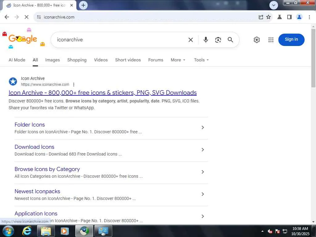Click the browser forward arrow
This screenshot has height=237, width=316.
click(x=17, y=17)
